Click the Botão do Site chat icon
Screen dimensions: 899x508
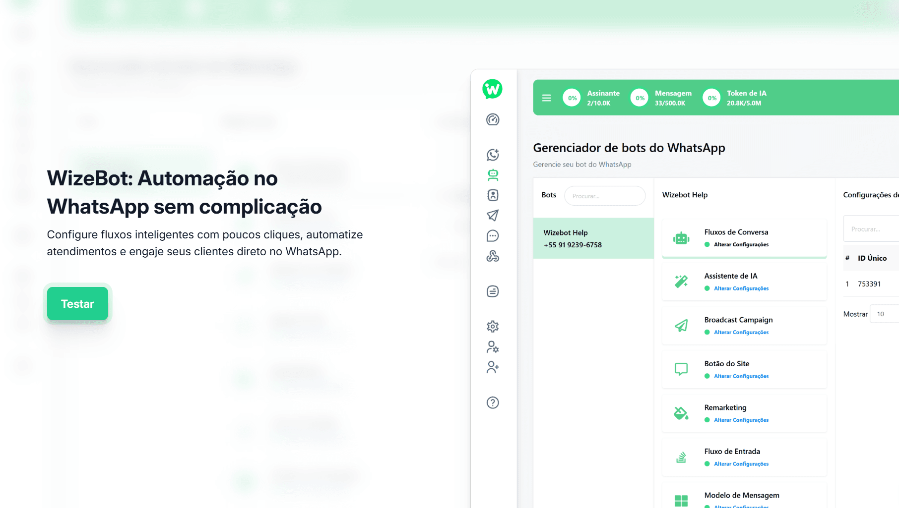[681, 369]
